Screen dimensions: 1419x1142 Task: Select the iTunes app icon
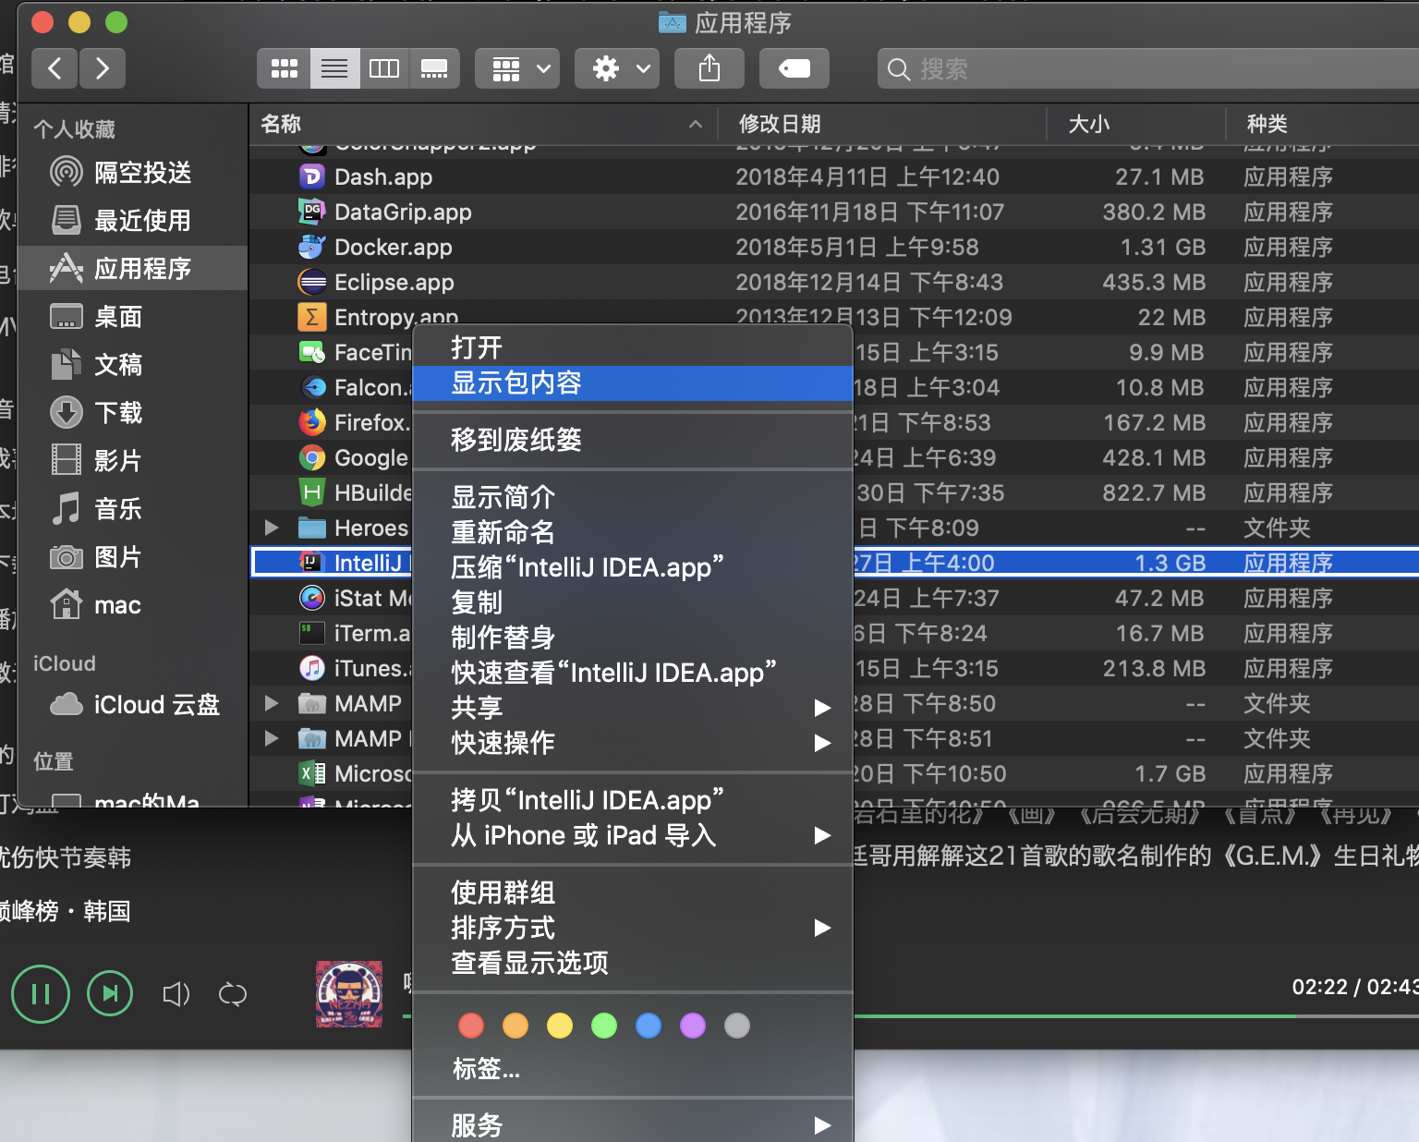[x=312, y=668]
